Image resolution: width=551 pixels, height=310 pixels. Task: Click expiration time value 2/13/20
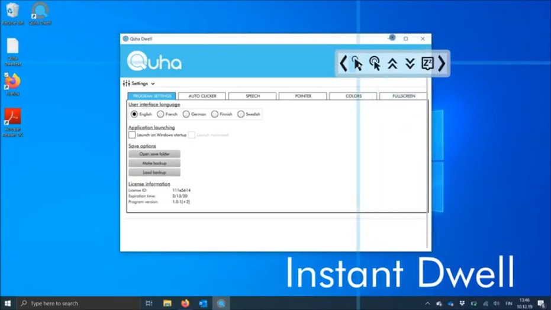180,196
